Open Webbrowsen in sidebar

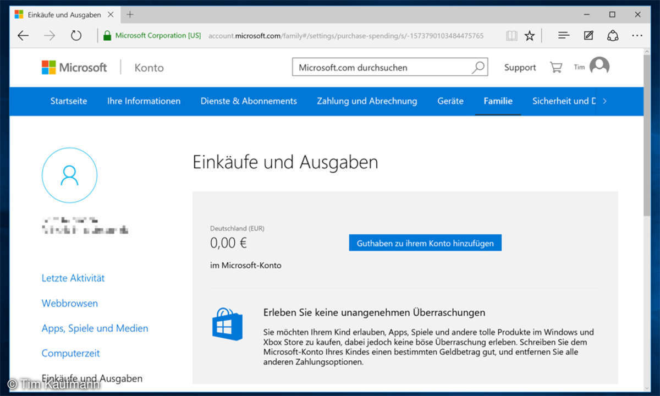click(x=70, y=303)
